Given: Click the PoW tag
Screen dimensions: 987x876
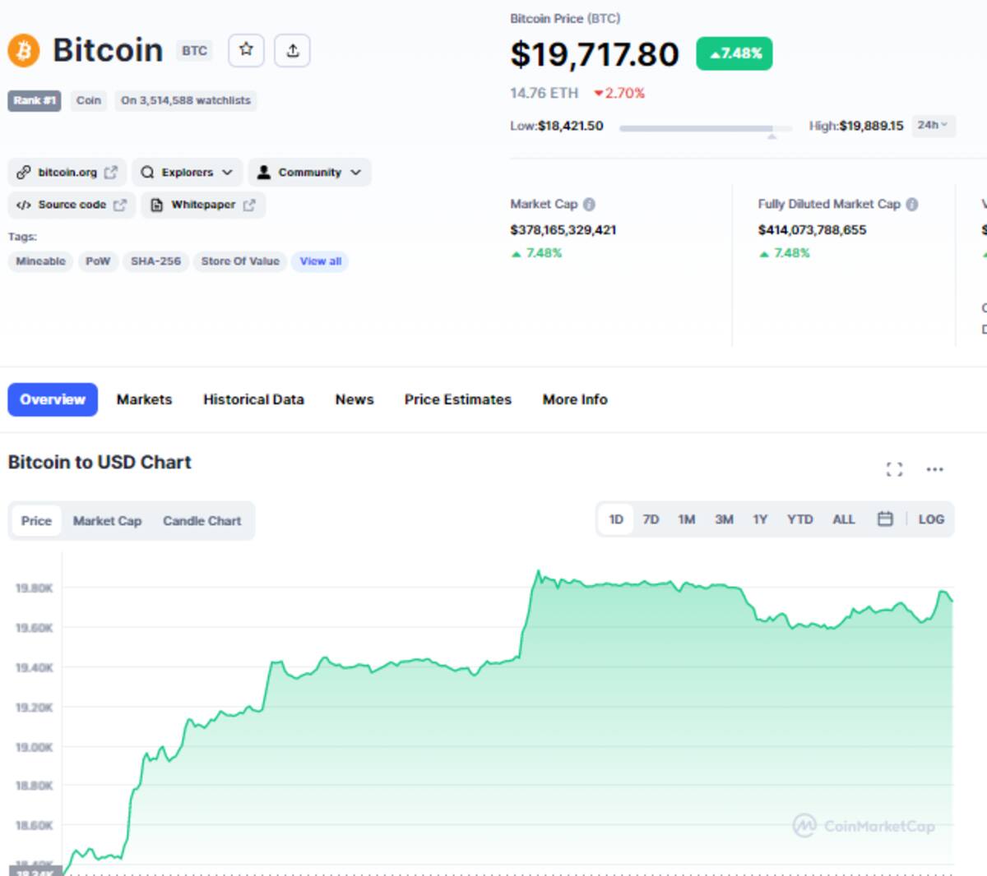Looking at the screenshot, I should coord(98,261).
